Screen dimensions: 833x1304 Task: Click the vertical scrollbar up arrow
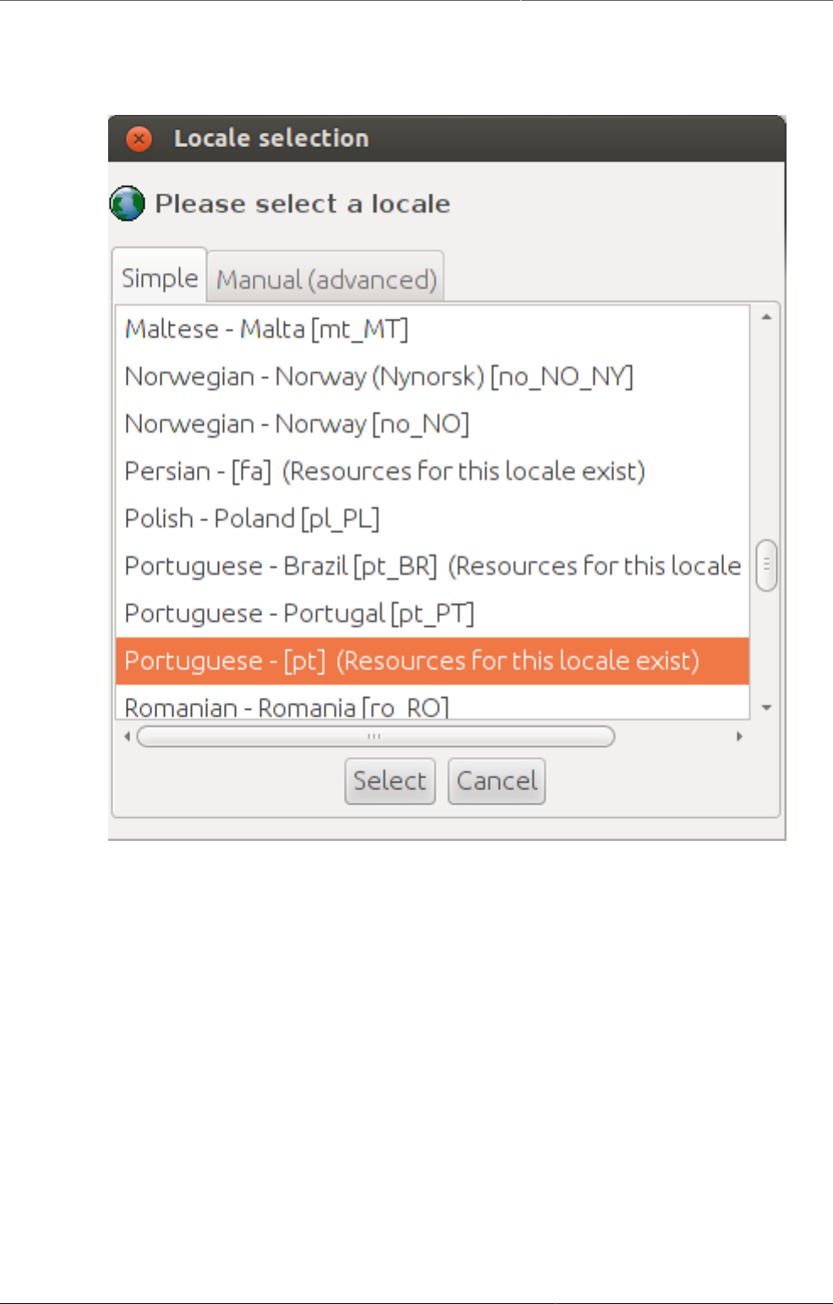[766, 317]
